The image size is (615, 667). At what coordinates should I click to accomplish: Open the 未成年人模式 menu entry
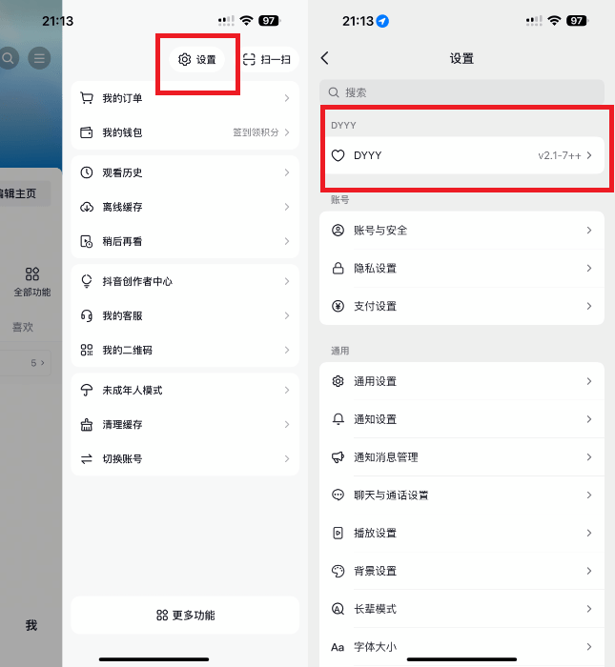(x=185, y=390)
